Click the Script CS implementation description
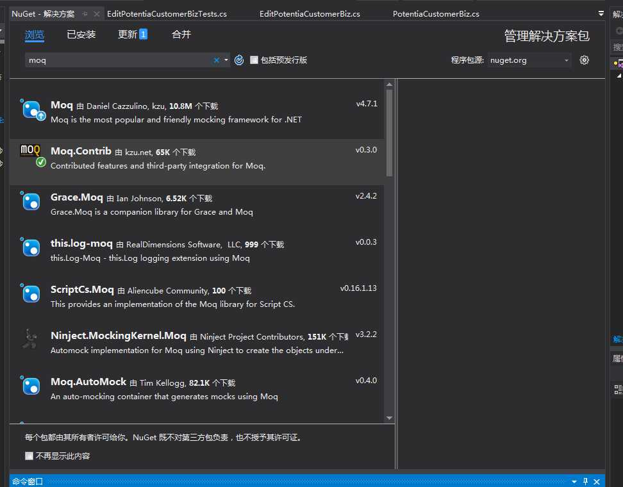Image resolution: width=623 pixels, height=487 pixels. [x=173, y=304]
